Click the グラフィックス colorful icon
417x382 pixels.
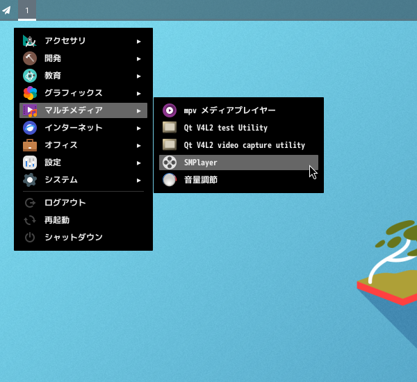pos(30,93)
